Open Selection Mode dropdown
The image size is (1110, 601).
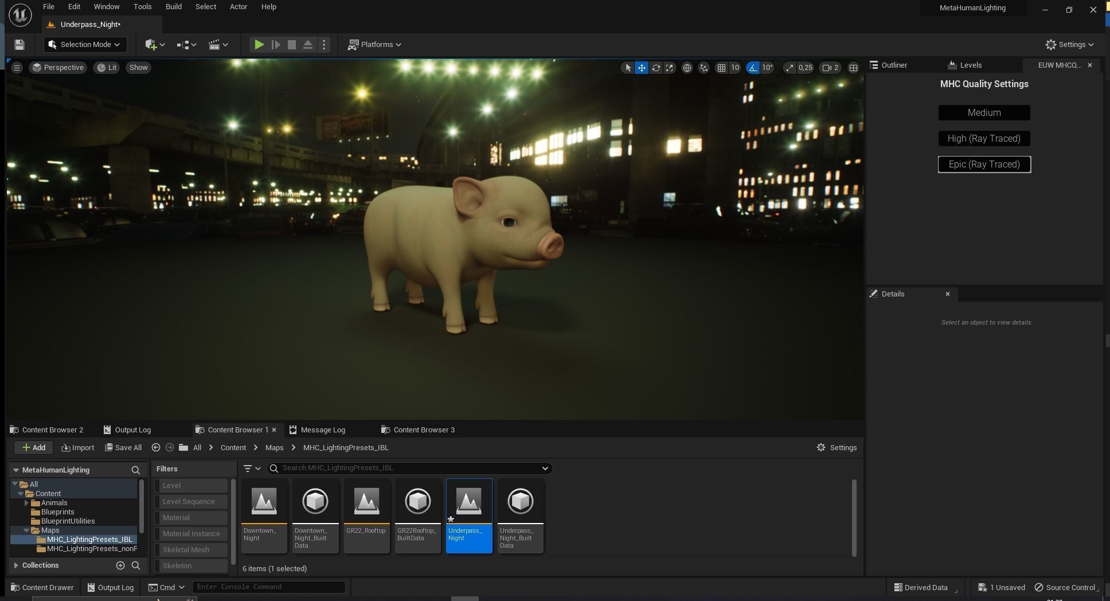pyautogui.click(x=85, y=45)
